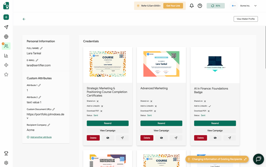This screenshot has width=266, height=167.
Task: Delete the Advanced Marketing credential
Action: [x=147, y=138]
